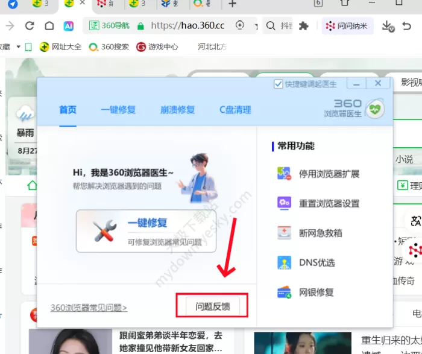Click the floating 纳米 sidebar icon

pyautogui.click(x=415, y=250)
